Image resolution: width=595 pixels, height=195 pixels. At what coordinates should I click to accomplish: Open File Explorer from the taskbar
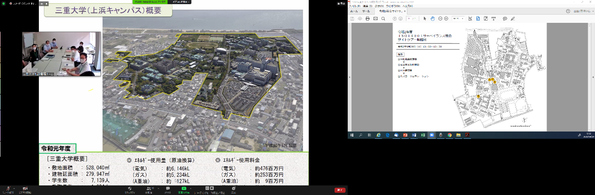pyautogui.click(x=458, y=135)
